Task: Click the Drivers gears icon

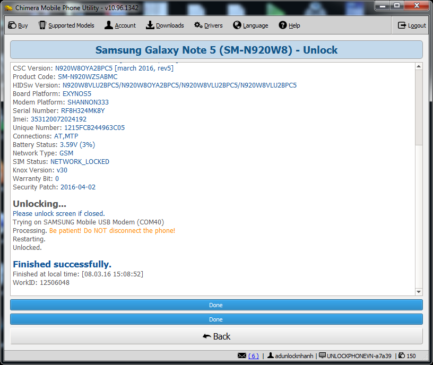Action: click(198, 25)
